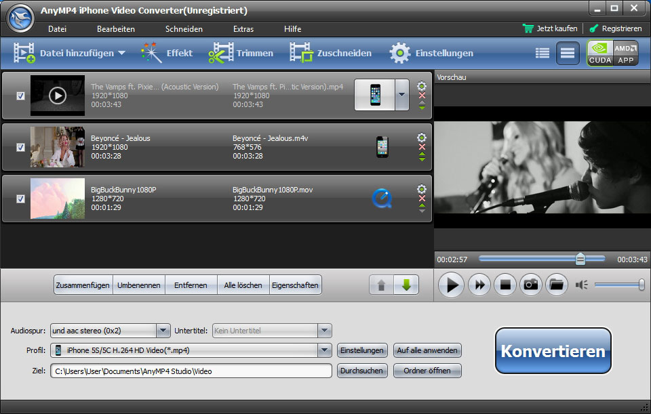Move selected item up with gray arrow
Screen dimensions: 651x414
click(381, 285)
